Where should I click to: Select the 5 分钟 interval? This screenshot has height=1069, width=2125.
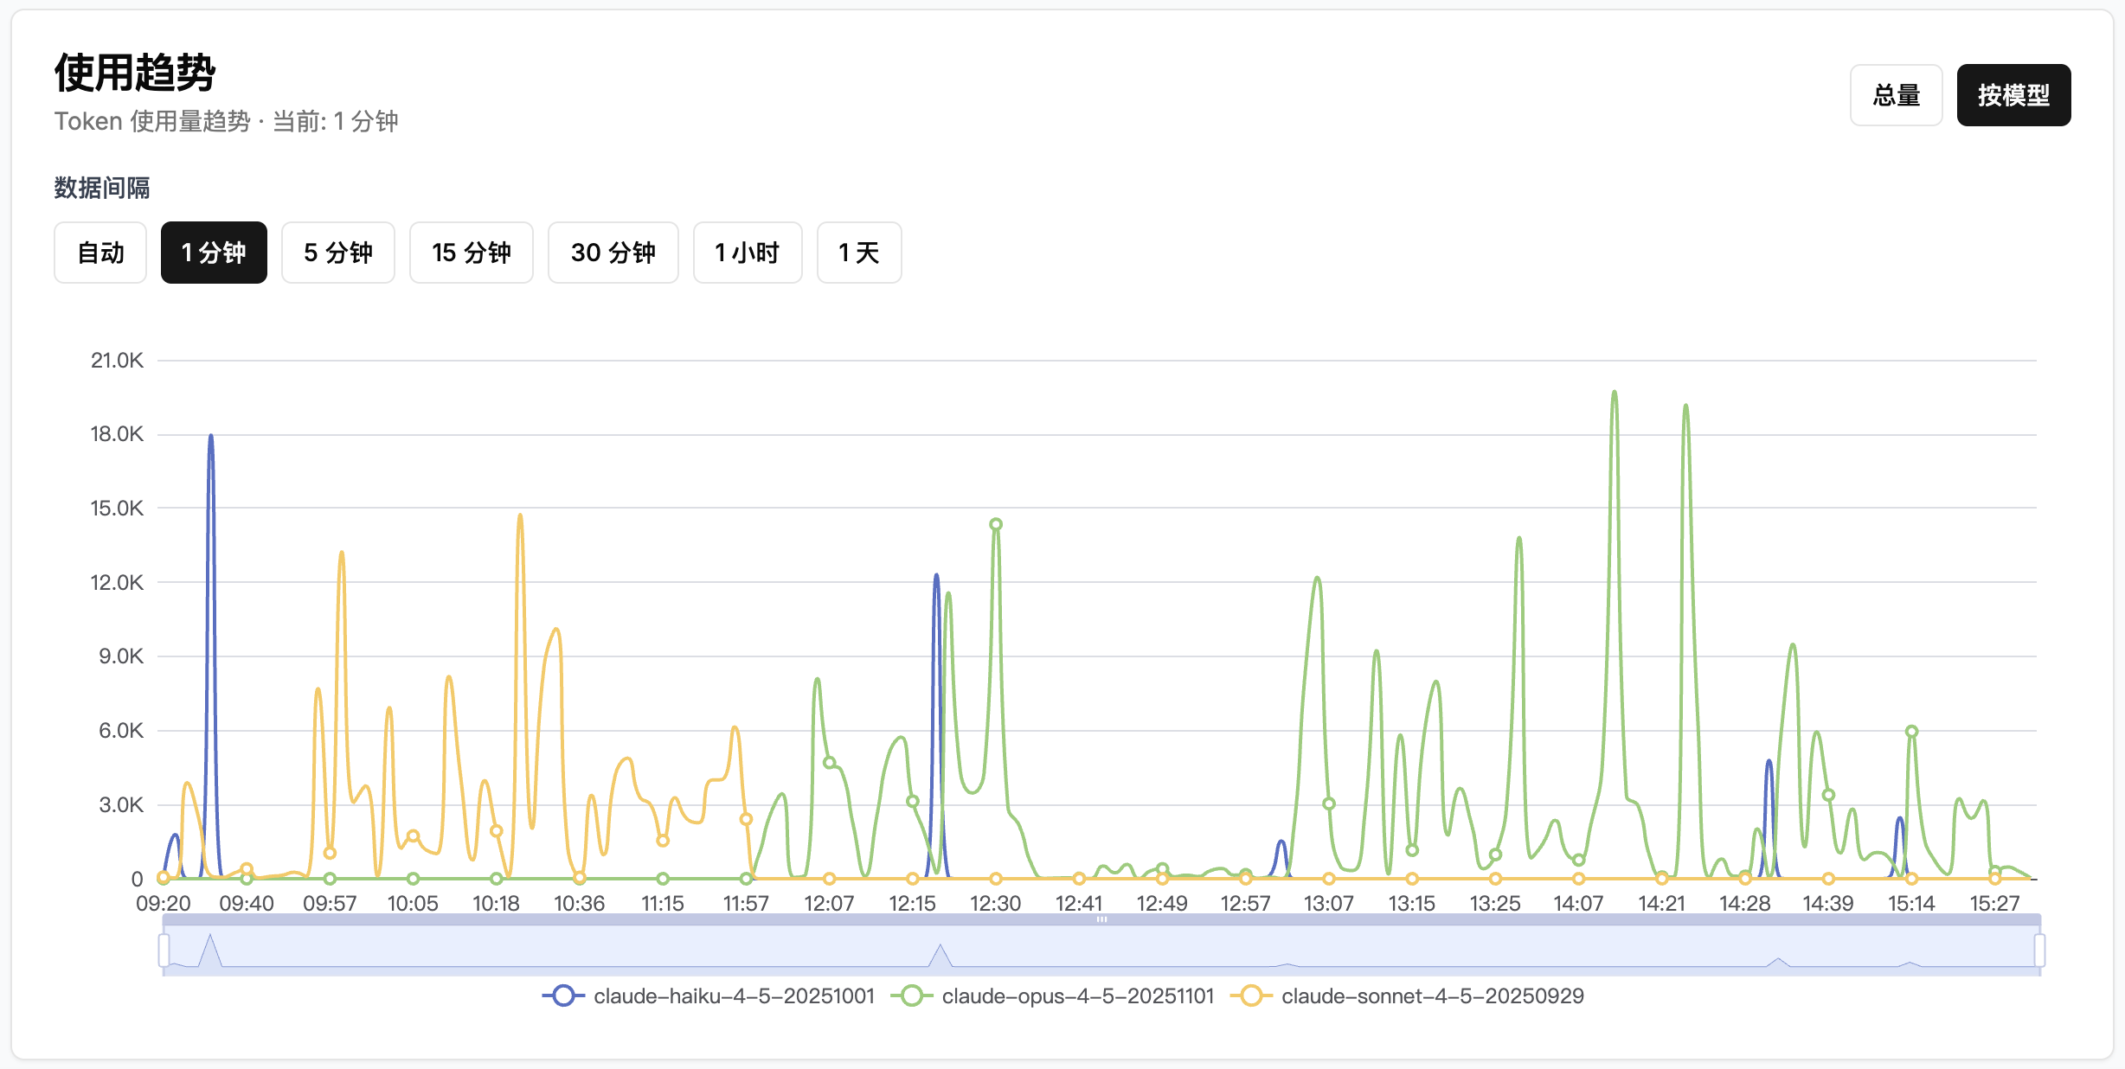pos(337,253)
